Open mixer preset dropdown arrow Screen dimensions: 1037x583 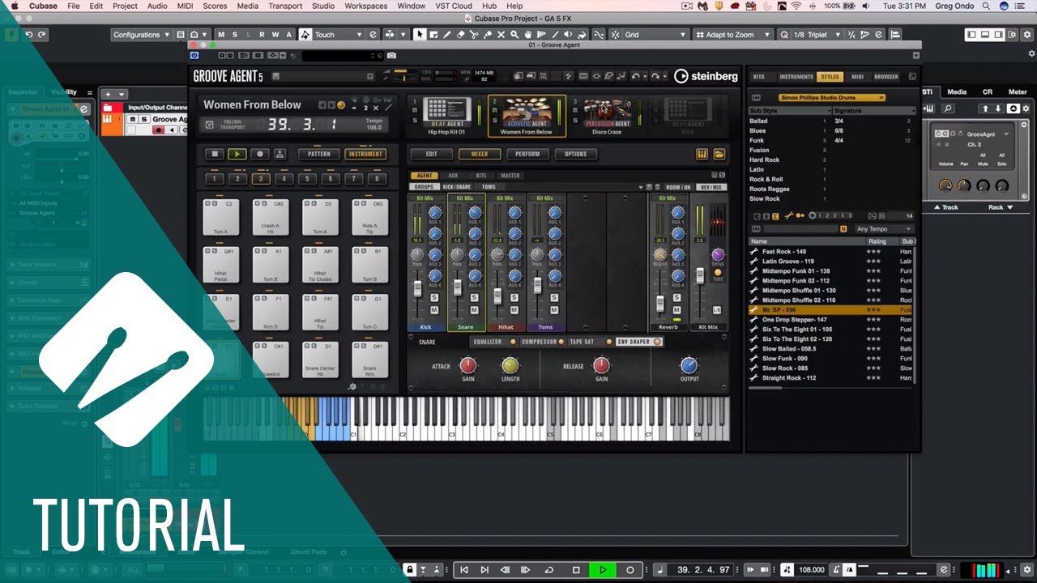click(x=640, y=187)
